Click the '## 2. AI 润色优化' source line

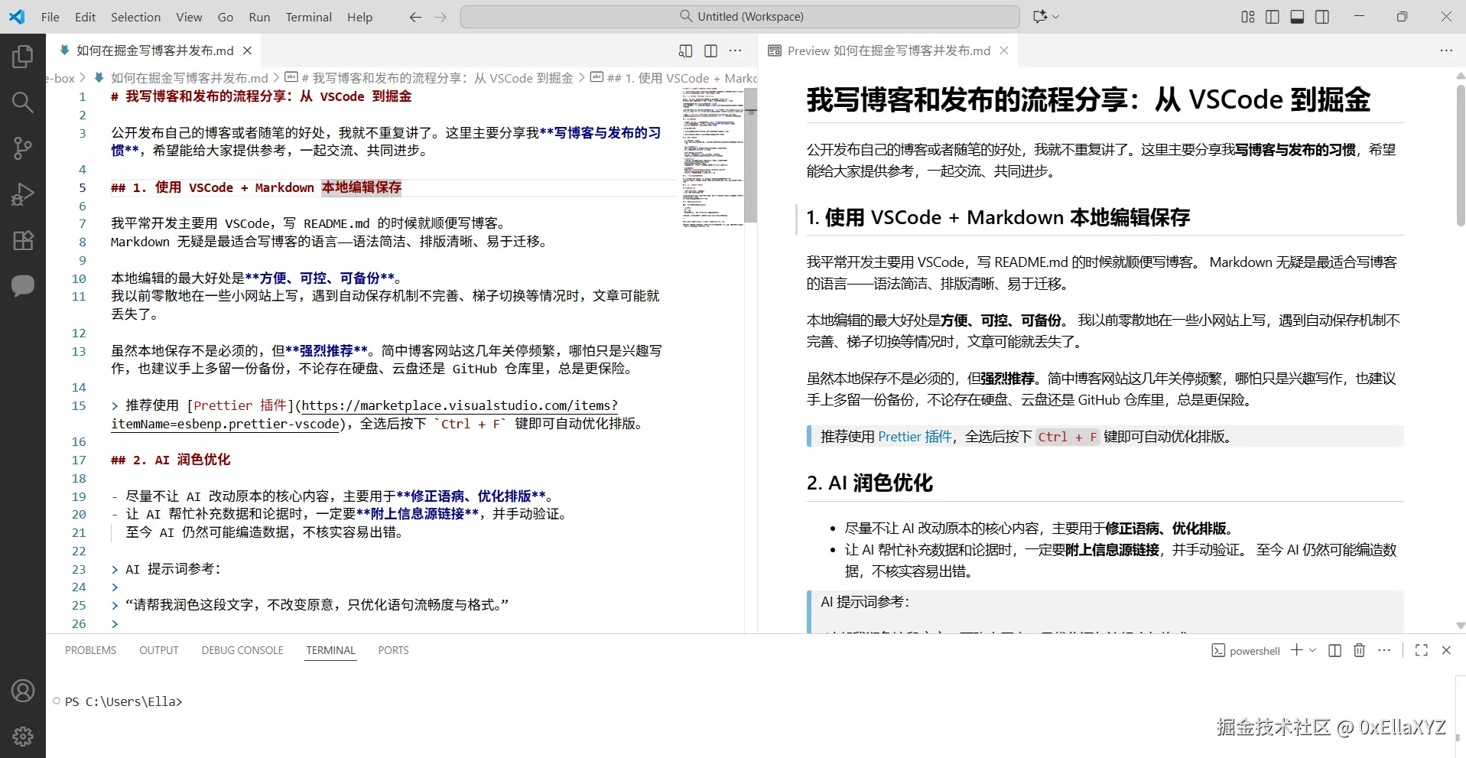[x=171, y=460]
